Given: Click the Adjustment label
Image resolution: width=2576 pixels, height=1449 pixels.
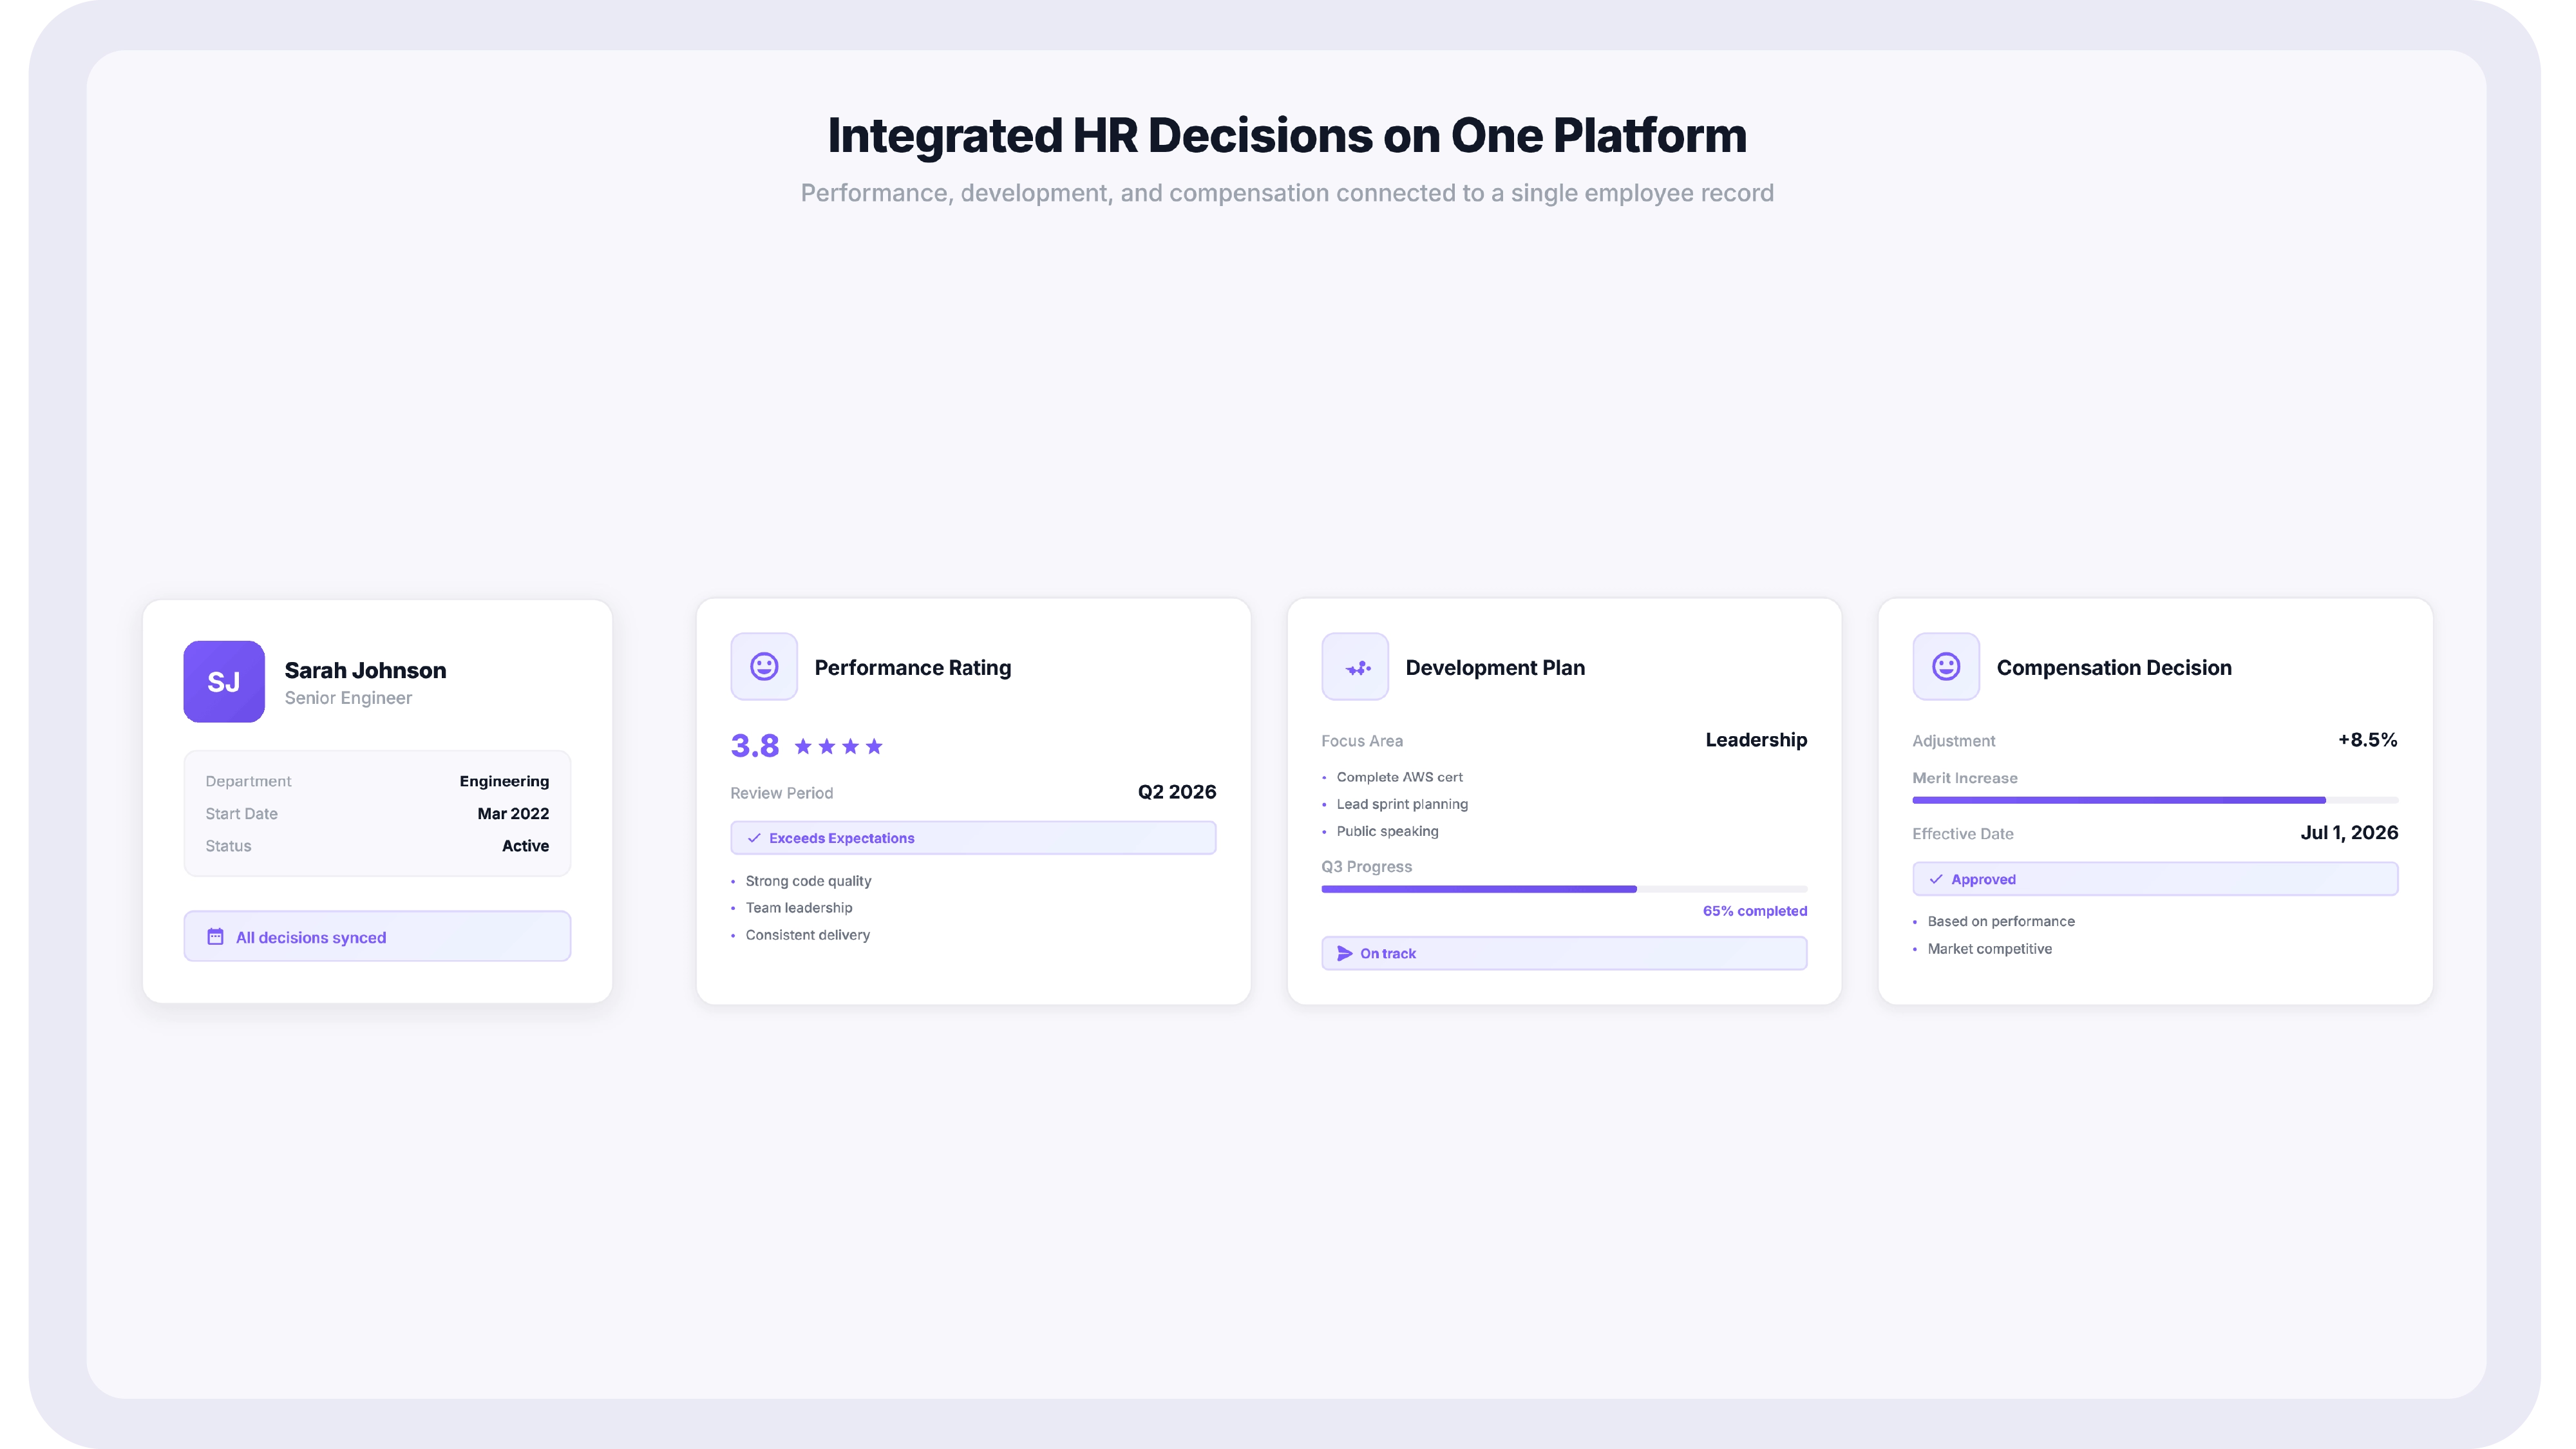Looking at the screenshot, I should [x=1953, y=741].
